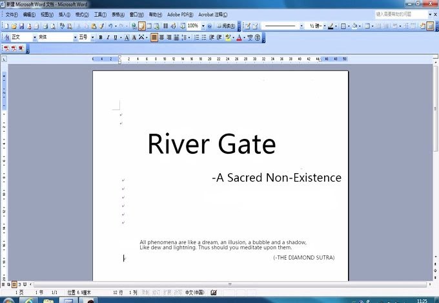The image size is (439, 303).
Task: Open the zoom percentage dropdown
Action: pos(203,26)
